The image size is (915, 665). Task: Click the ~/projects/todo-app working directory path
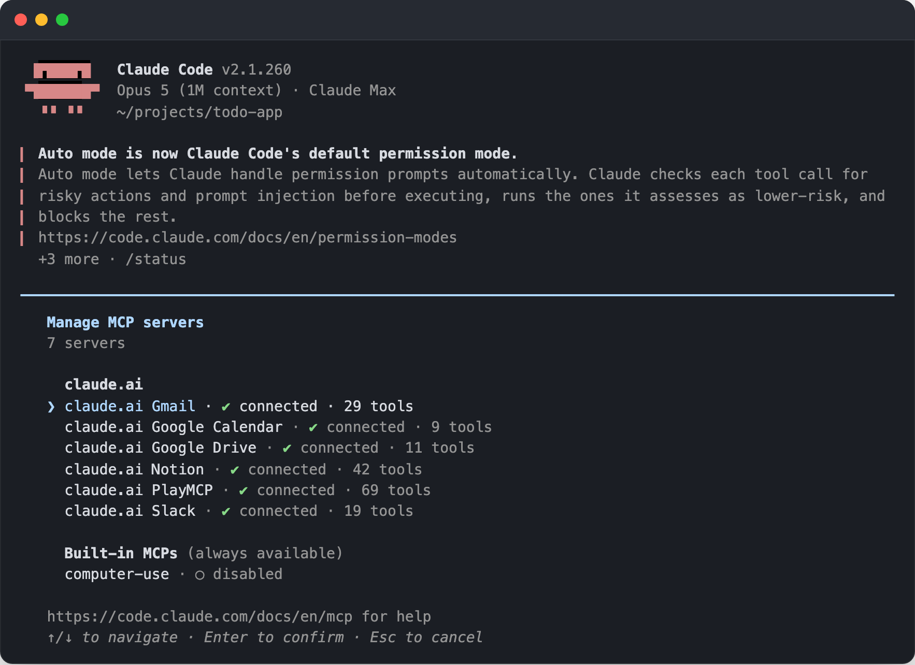(x=199, y=112)
